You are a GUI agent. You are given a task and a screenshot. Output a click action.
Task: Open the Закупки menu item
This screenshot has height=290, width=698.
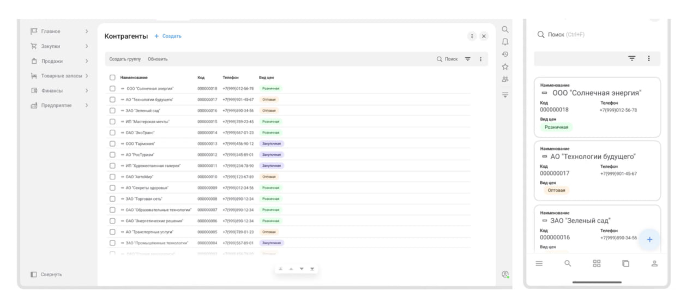pos(51,46)
